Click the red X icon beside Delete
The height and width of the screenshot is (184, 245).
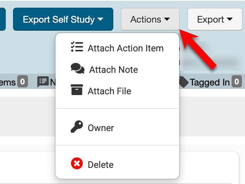point(77,164)
